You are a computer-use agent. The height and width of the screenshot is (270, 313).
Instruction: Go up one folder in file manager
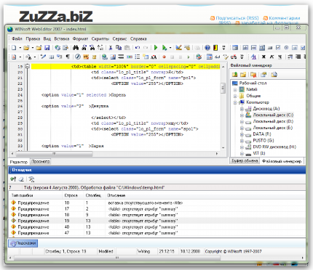234,75
